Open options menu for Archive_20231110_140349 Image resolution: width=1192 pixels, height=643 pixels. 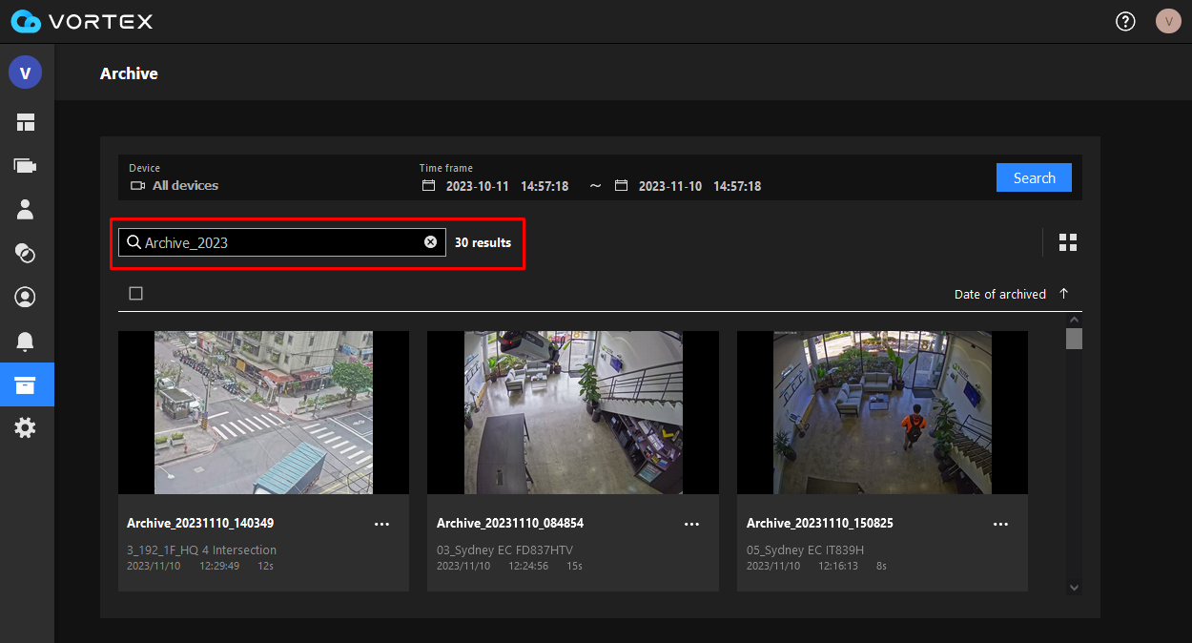coord(381,524)
